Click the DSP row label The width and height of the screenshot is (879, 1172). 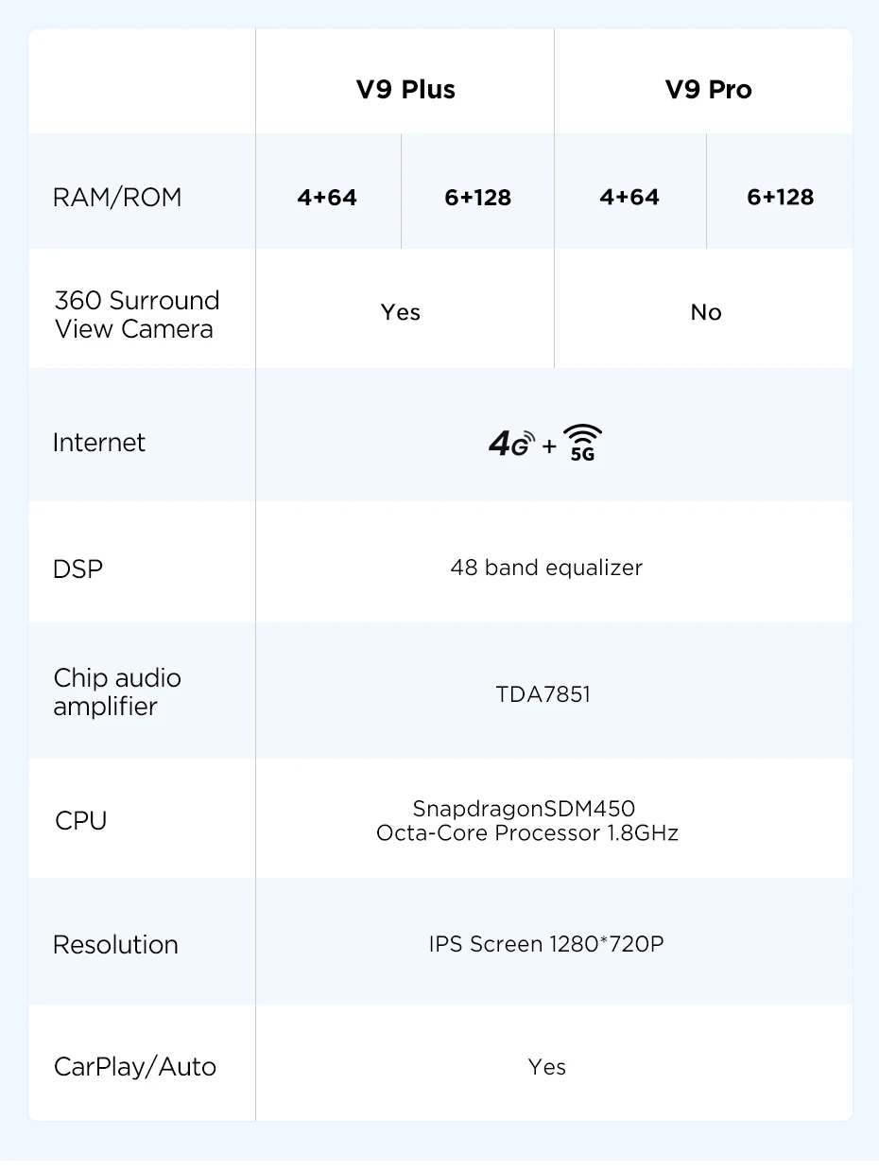pos(78,569)
